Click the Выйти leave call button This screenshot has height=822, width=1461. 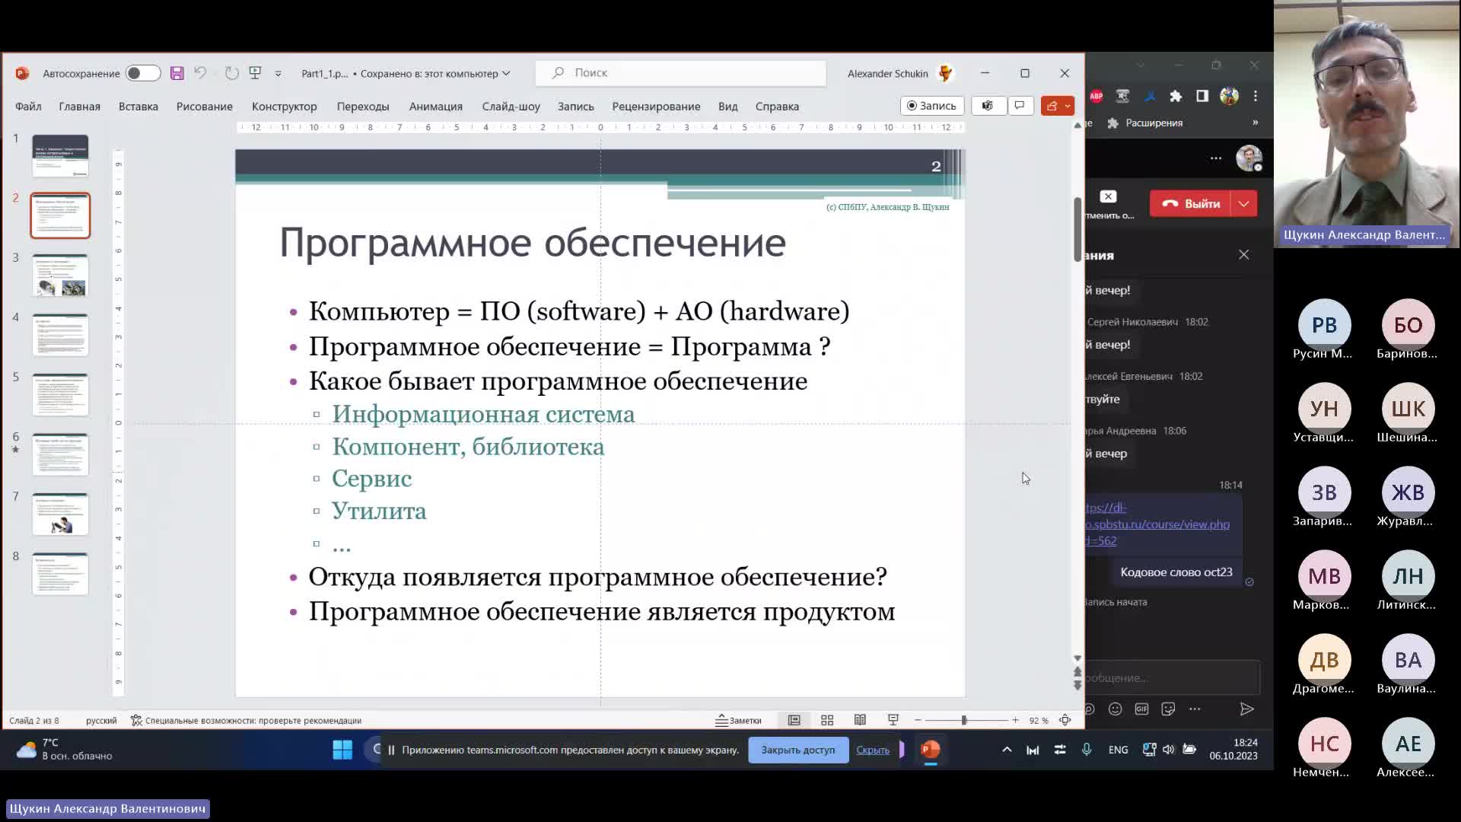click(x=1192, y=204)
